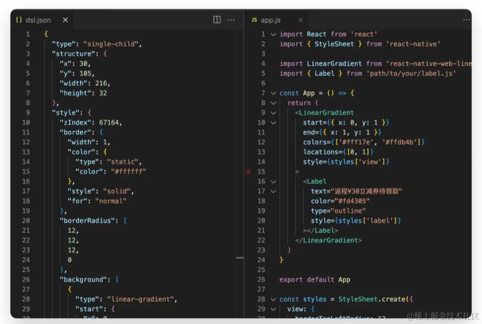Click "export default App" on line 26

pyautogui.click(x=315, y=280)
